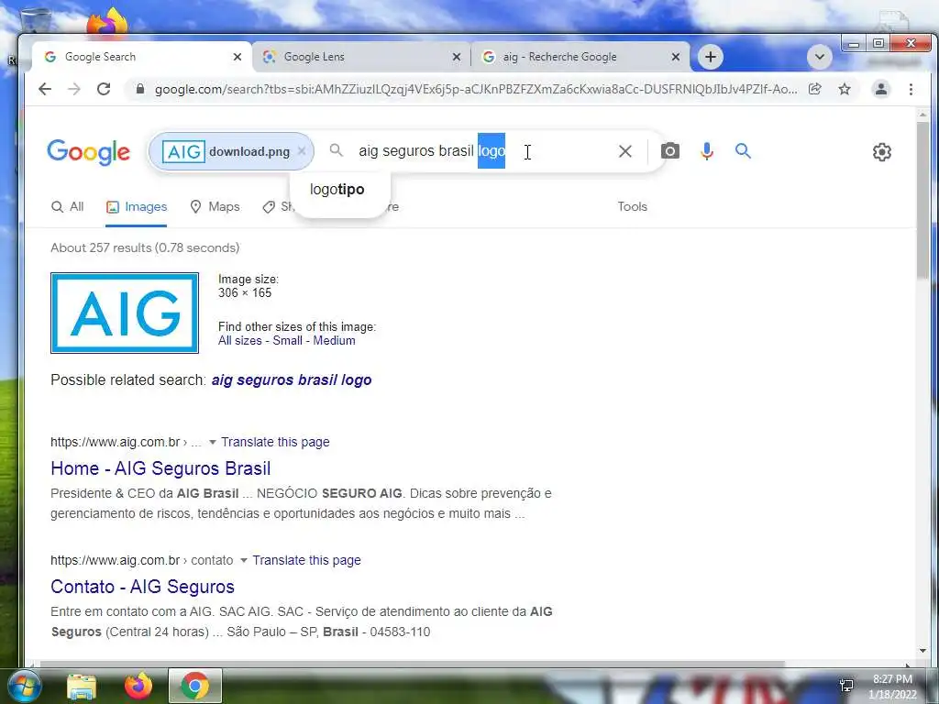Open Medium sizes link
This screenshot has width=939, height=704.
point(334,341)
